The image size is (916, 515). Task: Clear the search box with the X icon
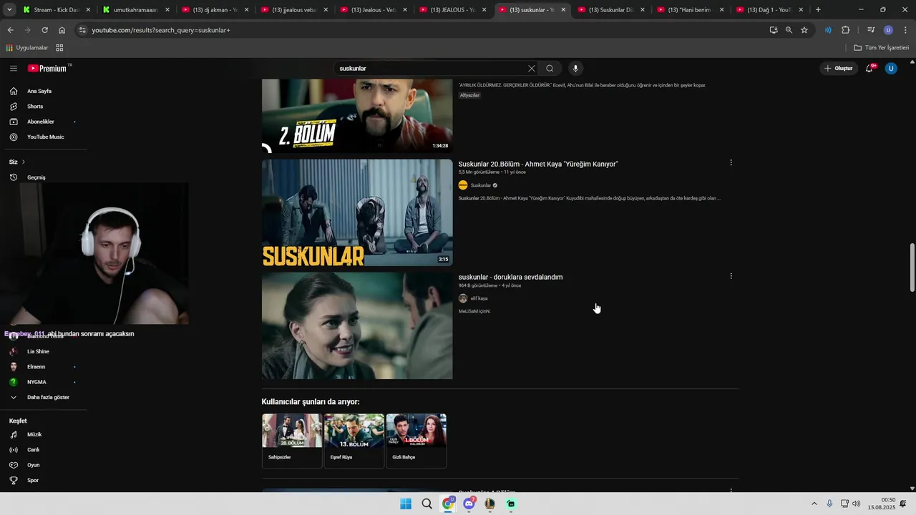point(531,68)
